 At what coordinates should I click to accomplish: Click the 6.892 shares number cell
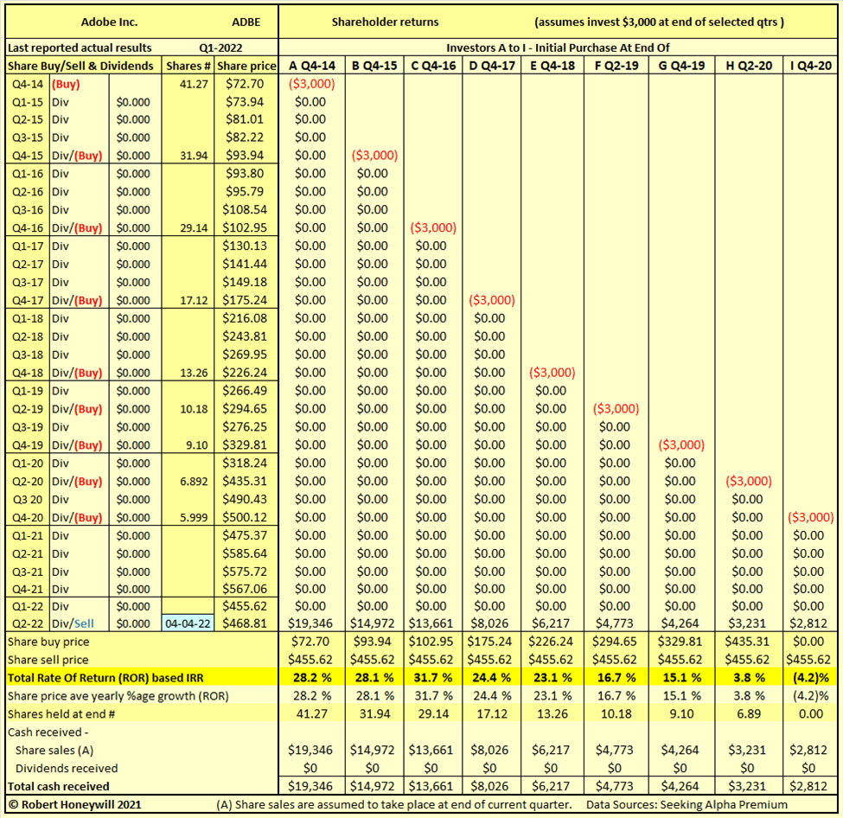(188, 481)
